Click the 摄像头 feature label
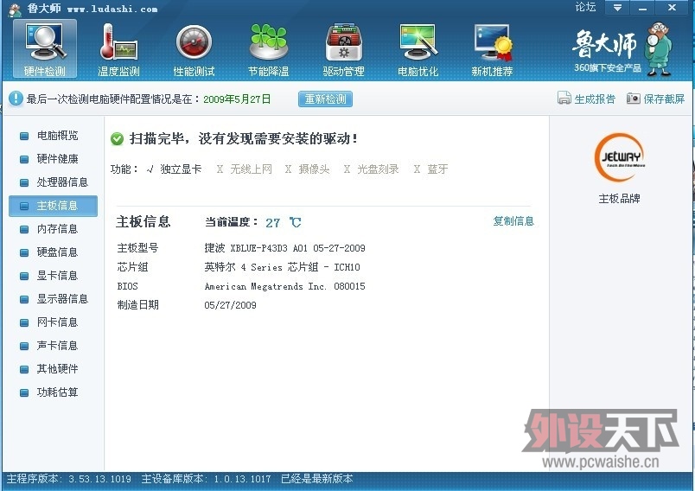 click(315, 169)
